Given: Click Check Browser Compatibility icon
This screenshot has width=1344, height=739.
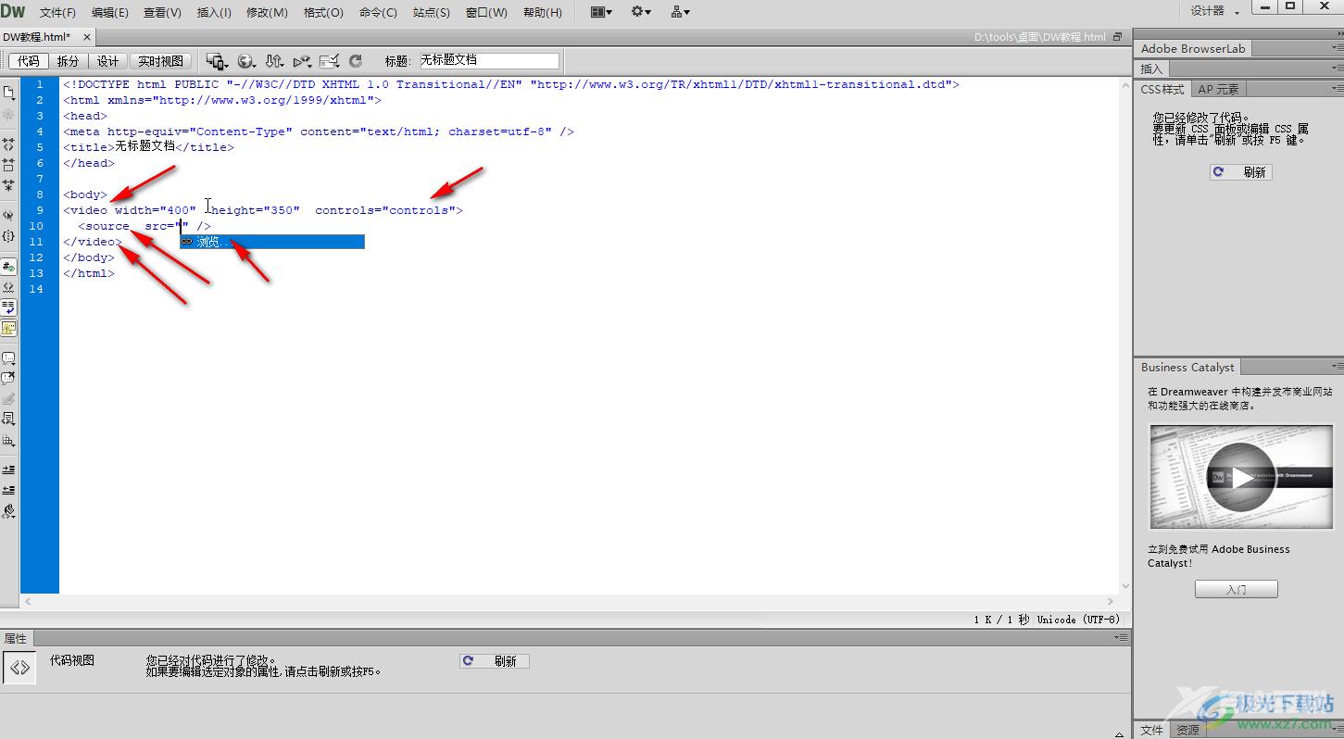Looking at the screenshot, I should 330,61.
